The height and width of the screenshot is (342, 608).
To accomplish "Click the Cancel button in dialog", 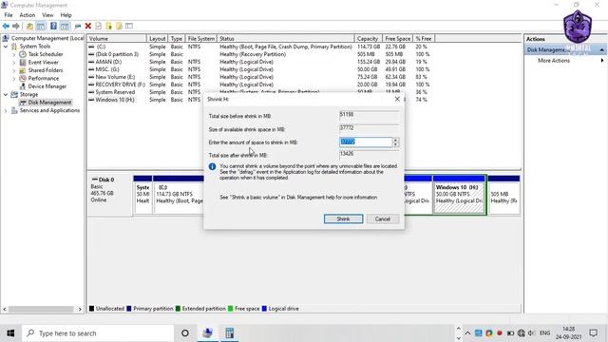I will coord(382,219).
